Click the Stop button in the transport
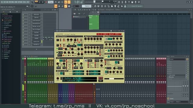 click(x=43, y=2)
